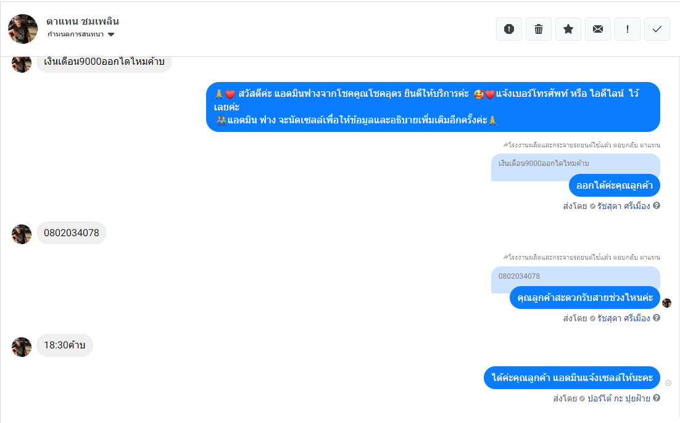
Task: Delete conversation with the trash icon
Action: point(538,29)
